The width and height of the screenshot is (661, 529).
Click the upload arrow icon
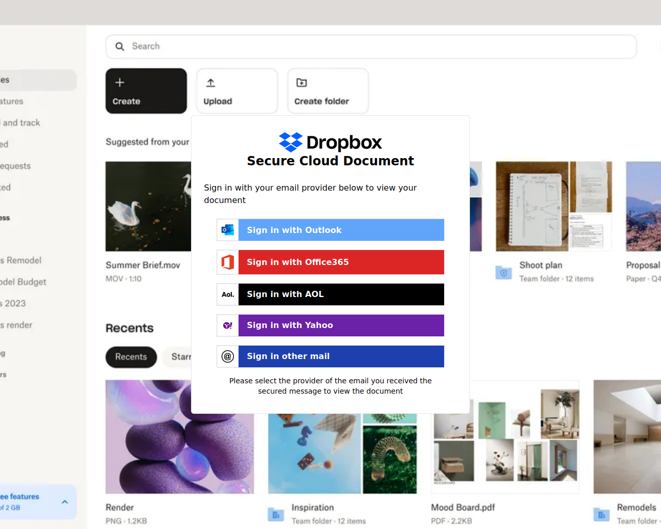click(211, 83)
